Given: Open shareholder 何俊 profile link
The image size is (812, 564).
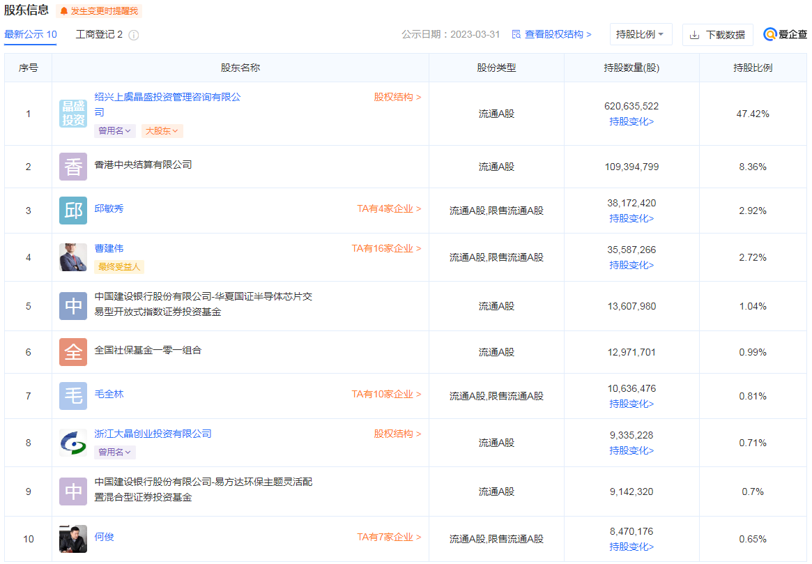Looking at the screenshot, I should pyautogui.click(x=104, y=537).
